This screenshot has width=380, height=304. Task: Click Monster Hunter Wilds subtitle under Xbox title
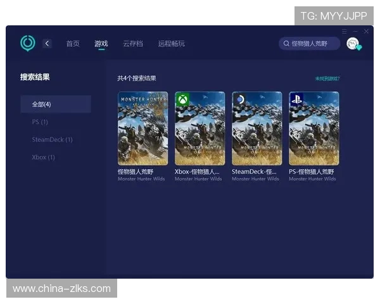click(x=198, y=179)
